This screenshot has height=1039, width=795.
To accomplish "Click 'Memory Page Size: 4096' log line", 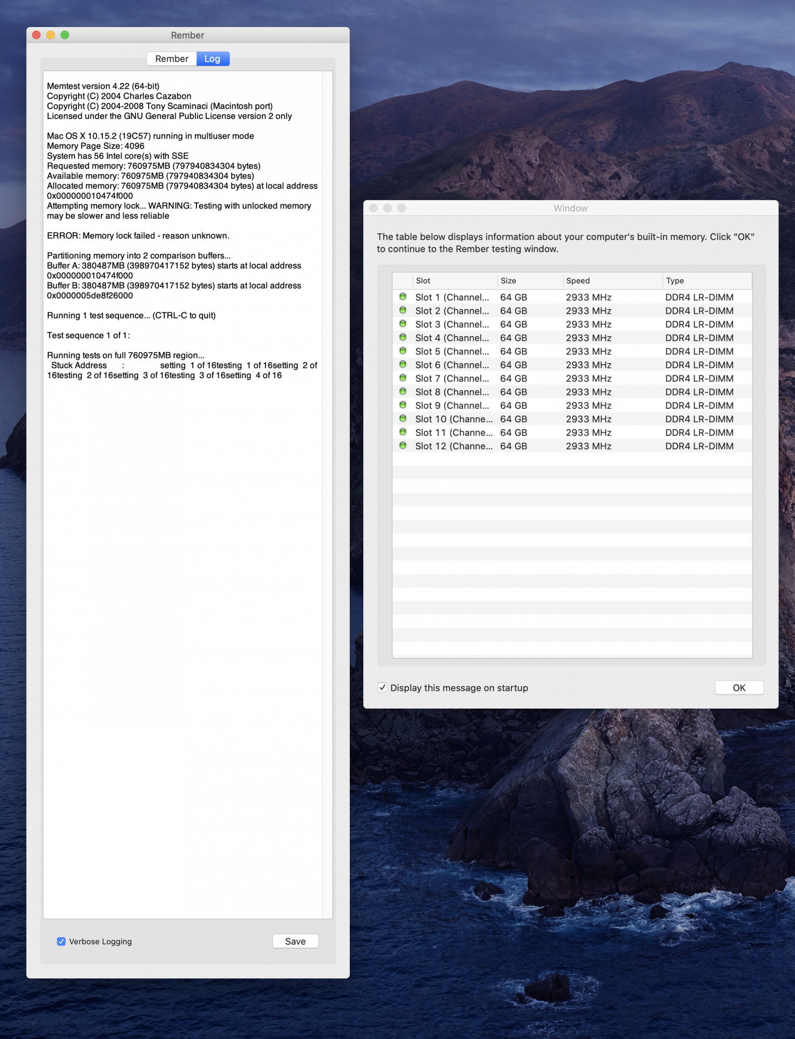I will 96,146.
